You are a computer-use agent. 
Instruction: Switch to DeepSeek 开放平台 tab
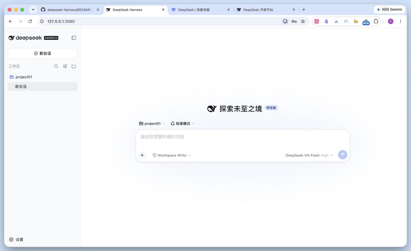pyautogui.click(x=266, y=9)
